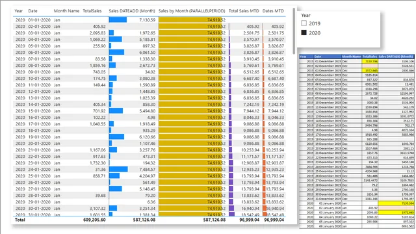Click TotalSales value 3,107.32
The height and width of the screenshot is (234, 416).
pos(97,209)
